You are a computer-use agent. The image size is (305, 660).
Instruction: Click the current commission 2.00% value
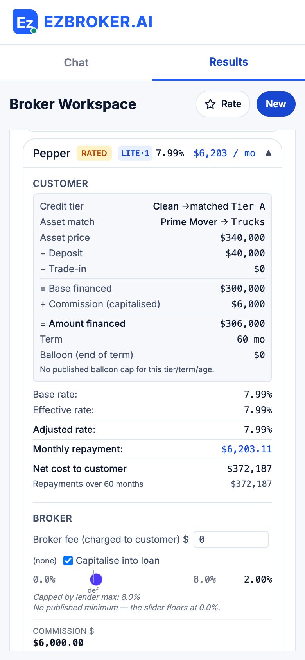coord(258,579)
